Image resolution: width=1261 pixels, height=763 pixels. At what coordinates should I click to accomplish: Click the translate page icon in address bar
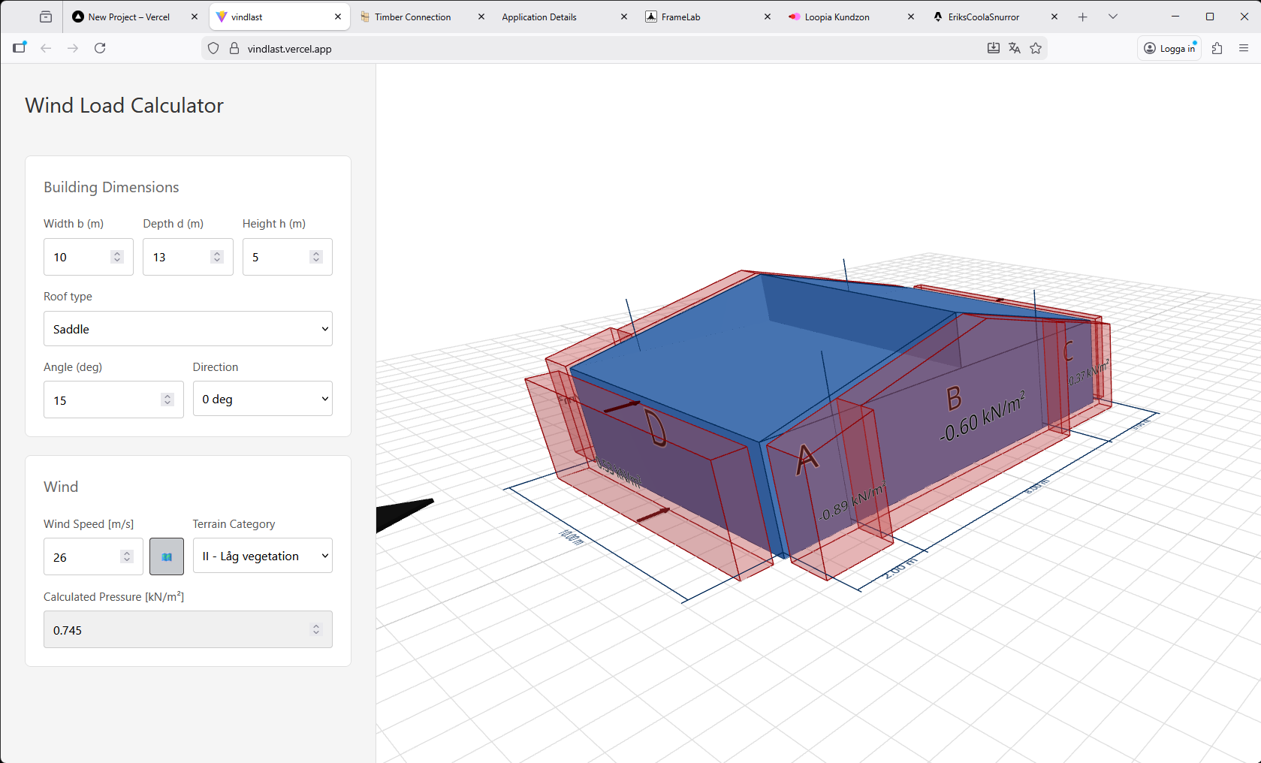coord(1015,48)
